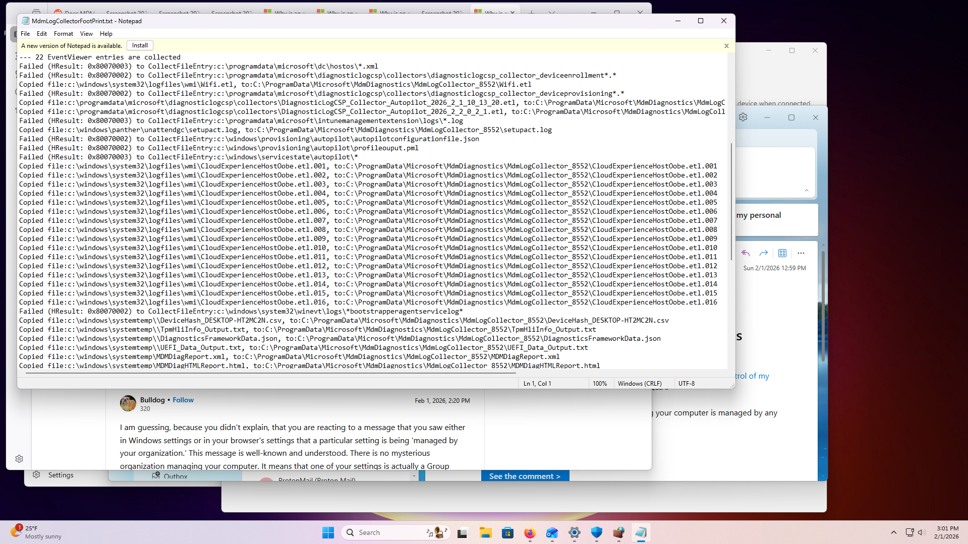Install the new Notepad version
Viewport: 968px width, 544px height.
point(140,45)
